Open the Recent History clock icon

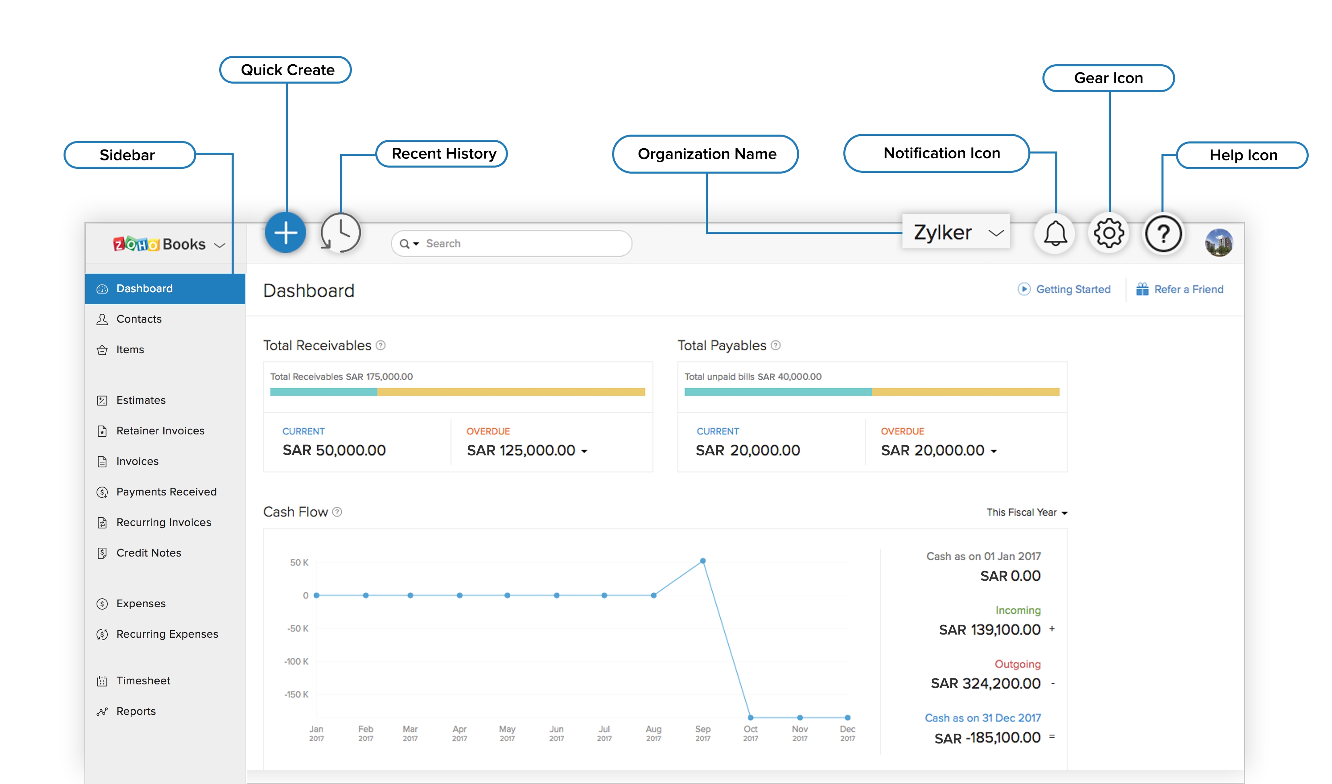click(x=341, y=233)
